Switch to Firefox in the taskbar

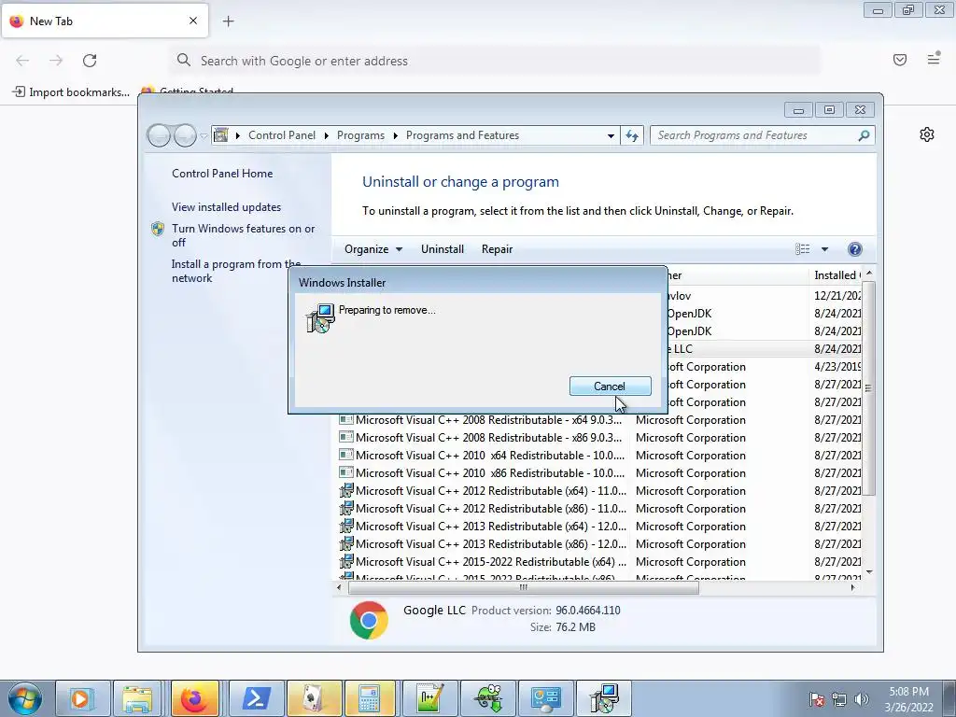pos(195,698)
